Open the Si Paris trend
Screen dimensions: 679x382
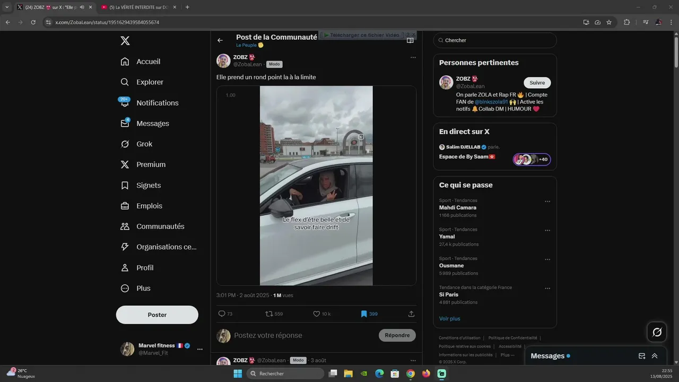click(x=449, y=294)
